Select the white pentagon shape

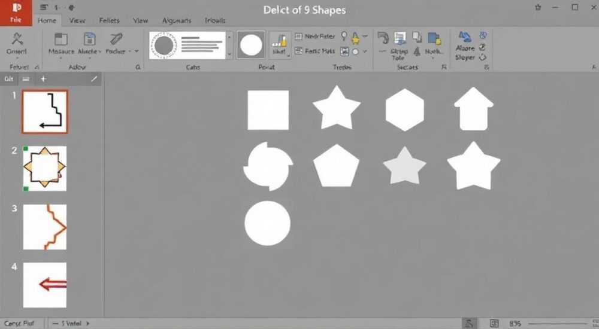click(336, 166)
